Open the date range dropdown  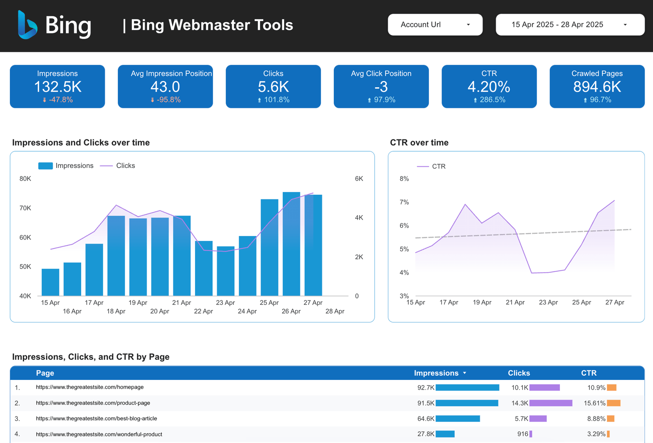pyautogui.click(x=570, y=25)
